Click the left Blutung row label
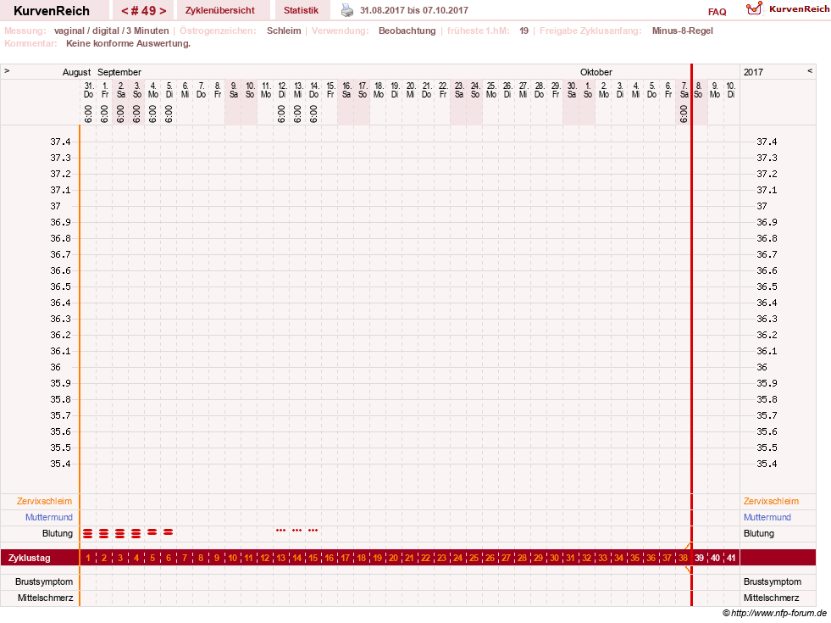Viewport: 831px width, 623px height. point(58,533)
